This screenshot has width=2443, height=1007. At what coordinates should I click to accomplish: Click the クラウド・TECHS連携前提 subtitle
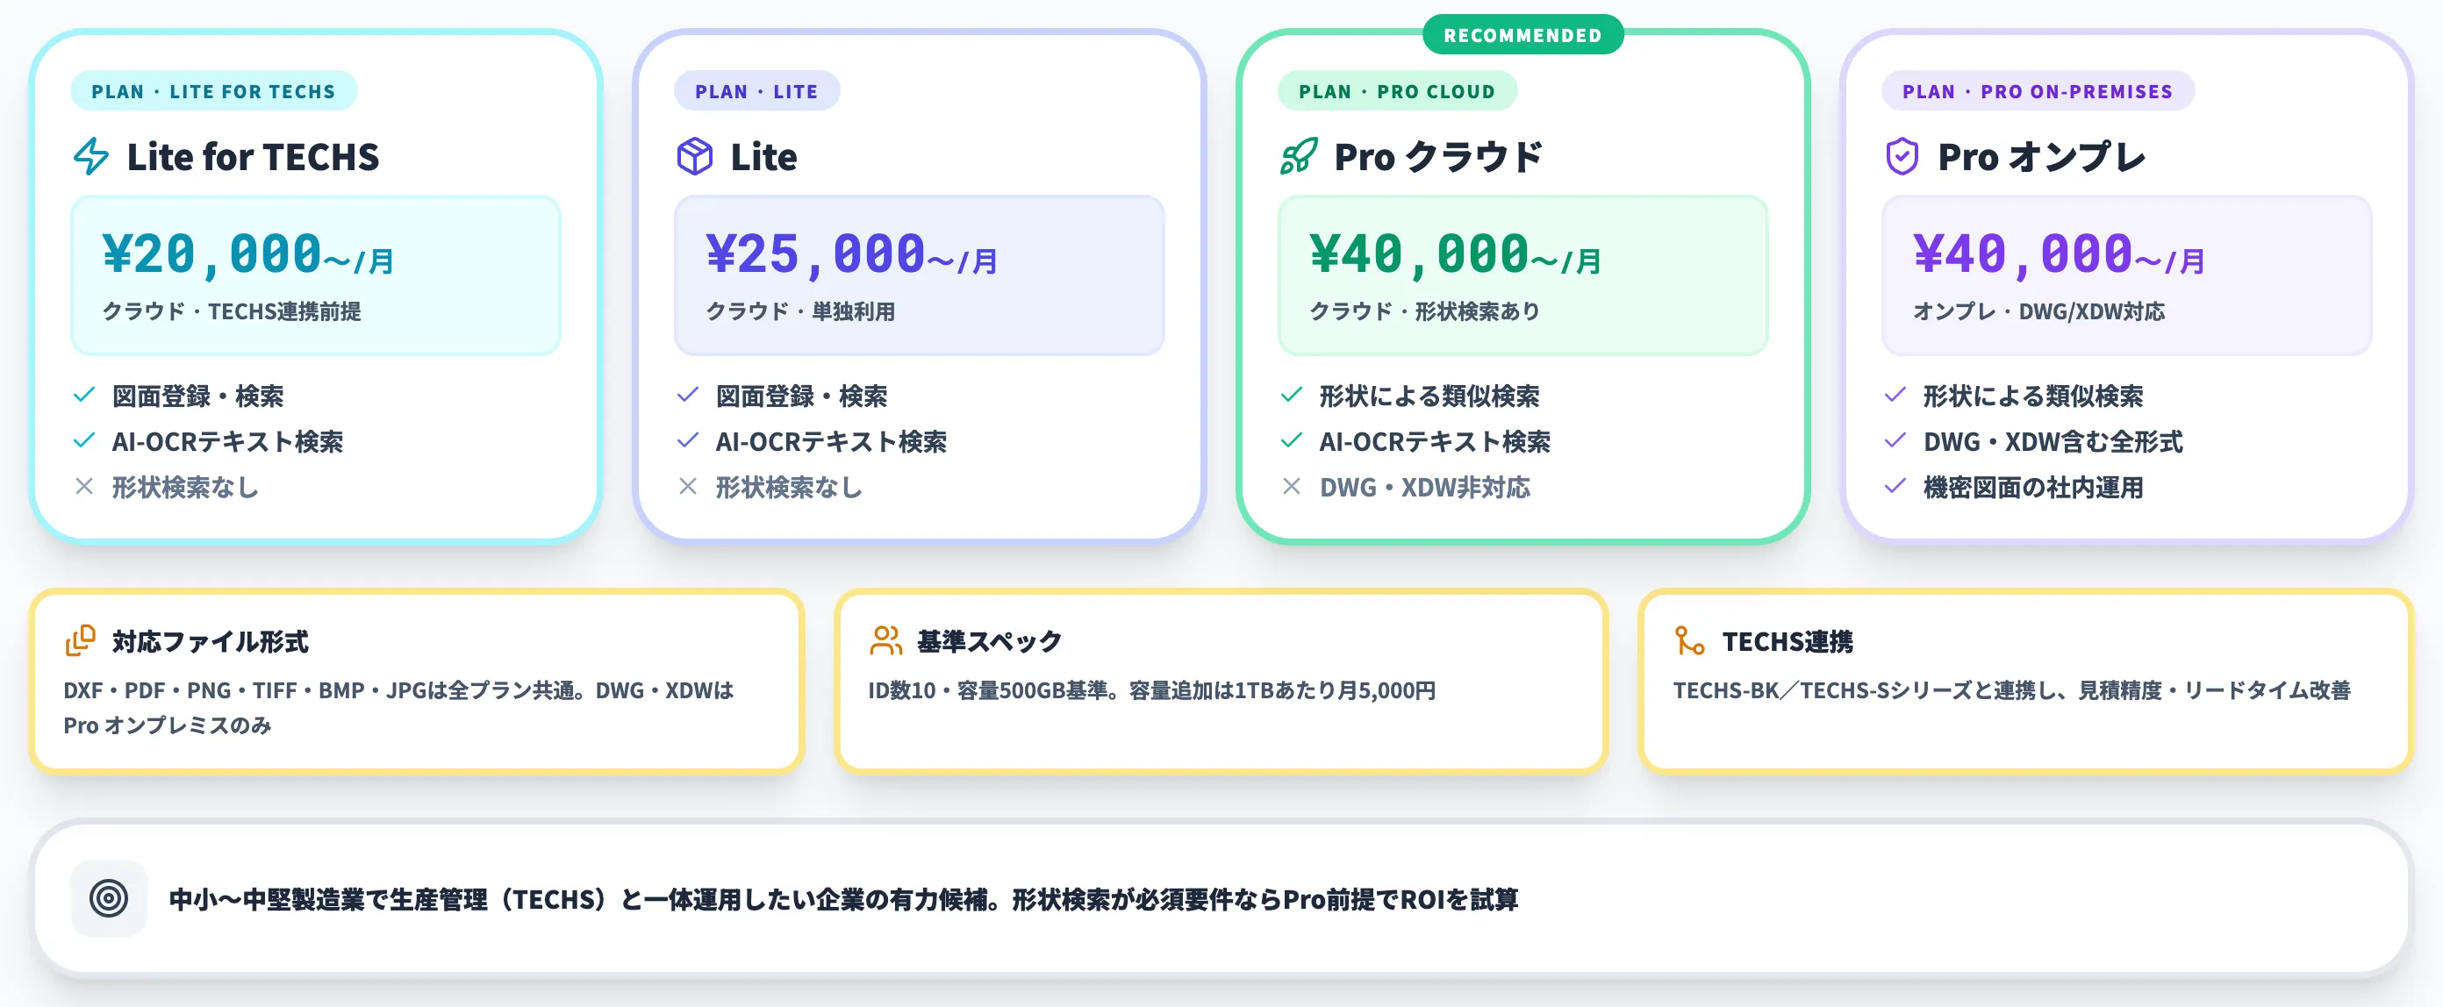click(x=232, y=311)
